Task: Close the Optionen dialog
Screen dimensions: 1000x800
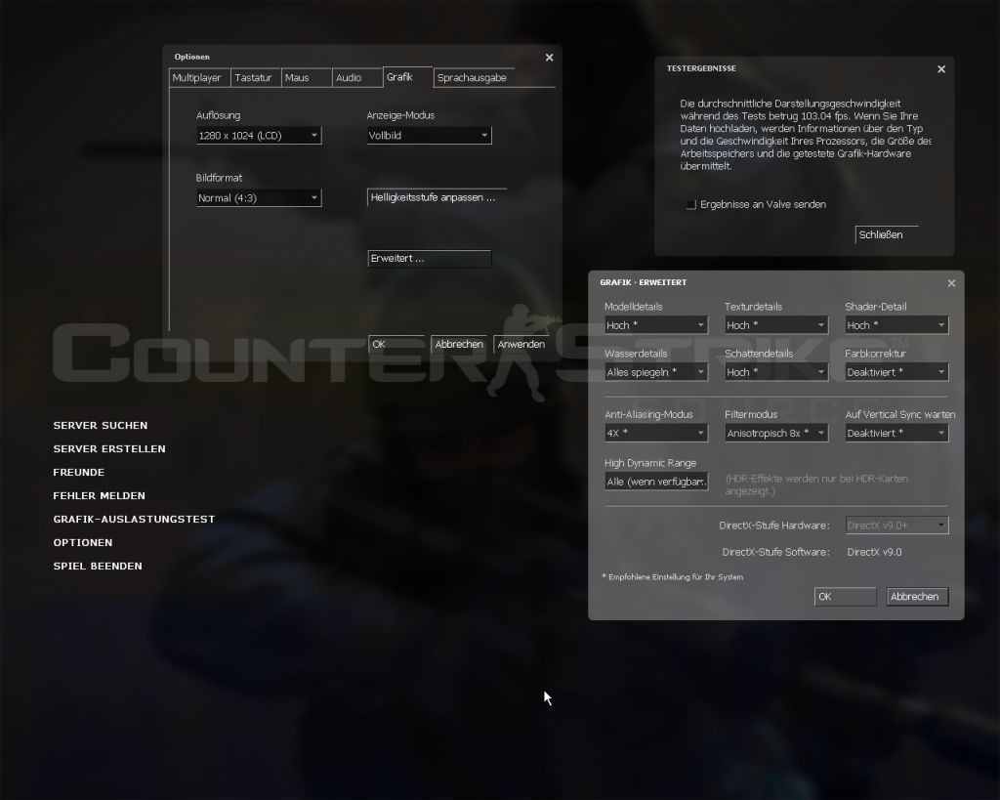Action: tap(549, 58)
